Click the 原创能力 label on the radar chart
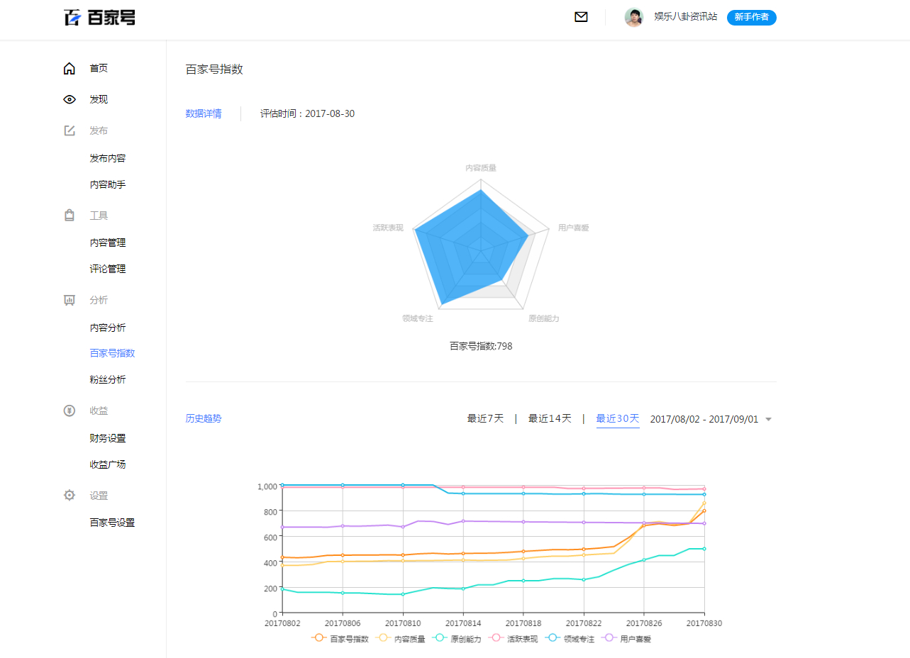 (544, 318)
